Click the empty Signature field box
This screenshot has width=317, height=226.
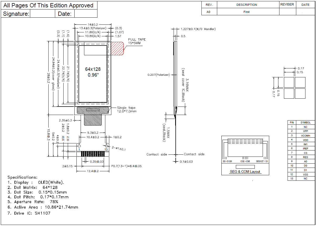coord(43,14)
